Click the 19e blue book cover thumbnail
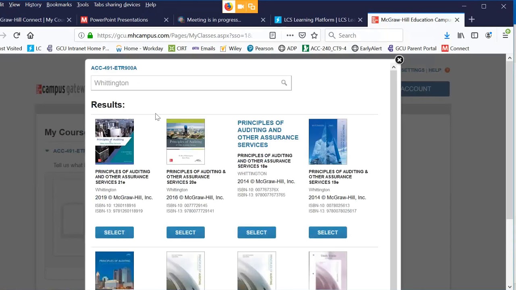The height and width of the screenshot is (290, 516). (x=328, y=141)
